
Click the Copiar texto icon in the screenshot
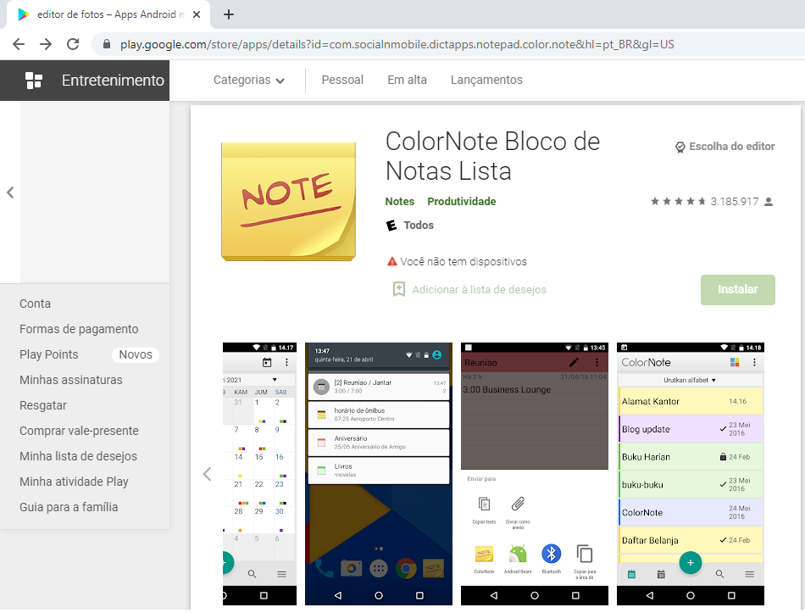[x=484, y=504]
